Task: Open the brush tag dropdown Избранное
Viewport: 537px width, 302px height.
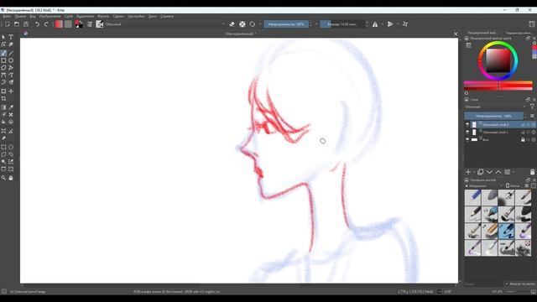Action: pyautogui.click(x=484, y=186)
